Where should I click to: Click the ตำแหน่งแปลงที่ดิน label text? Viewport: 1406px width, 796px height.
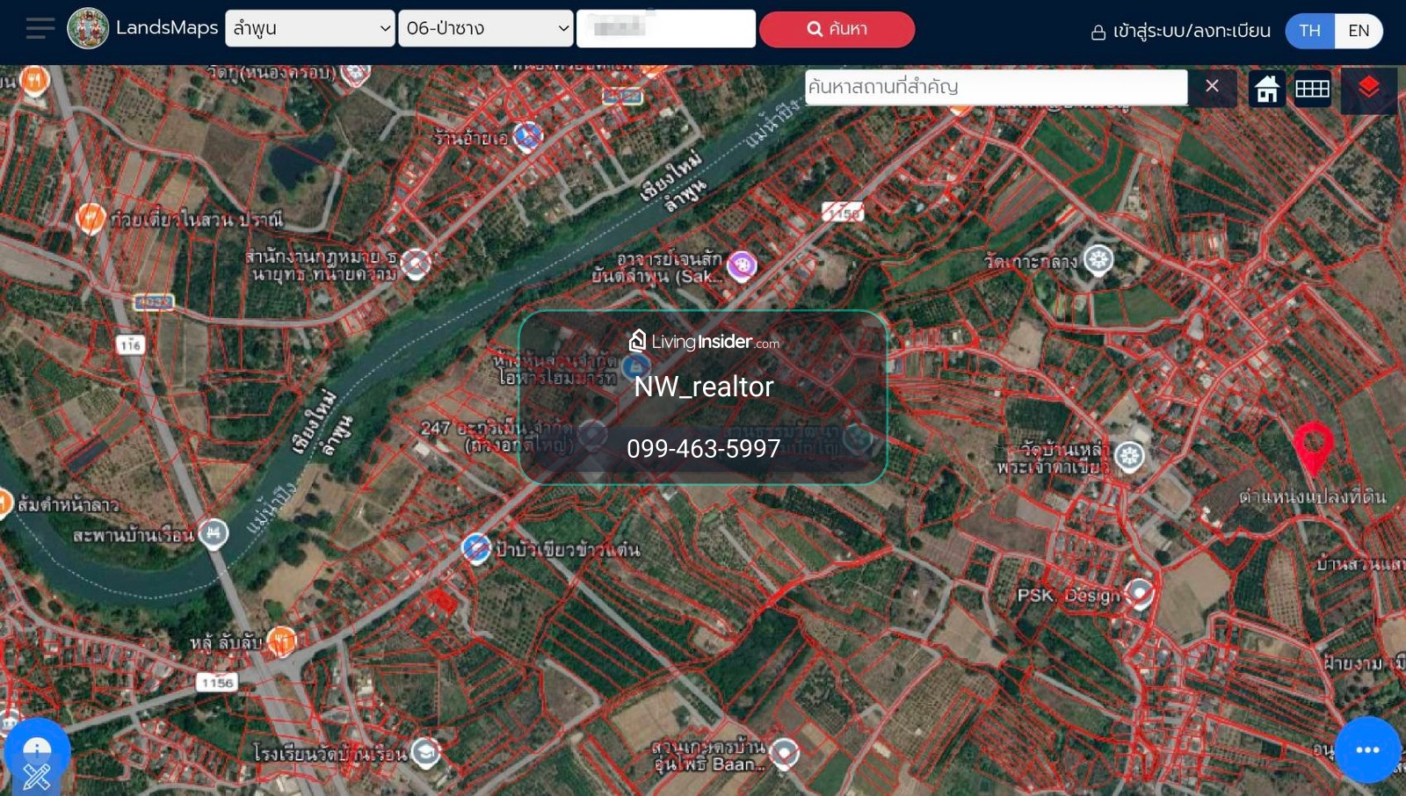1313,496
